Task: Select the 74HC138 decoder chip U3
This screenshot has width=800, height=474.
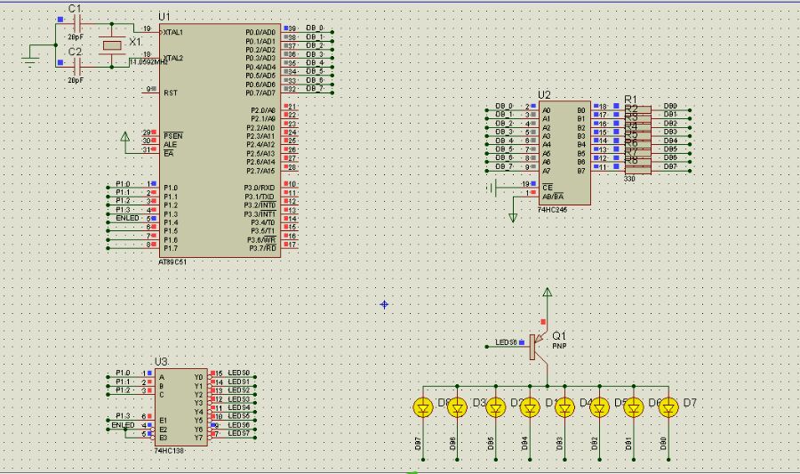Action: (x=181, y=407)
